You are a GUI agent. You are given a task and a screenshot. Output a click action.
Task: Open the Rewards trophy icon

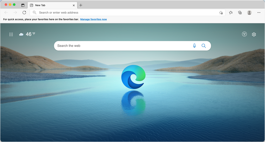(x=244, y=34)
